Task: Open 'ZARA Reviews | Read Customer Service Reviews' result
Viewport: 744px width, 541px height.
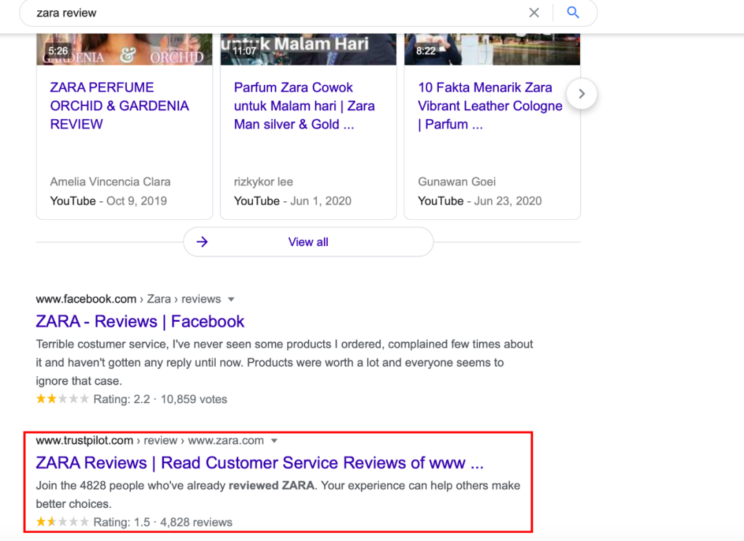Action: click(260, 462)
